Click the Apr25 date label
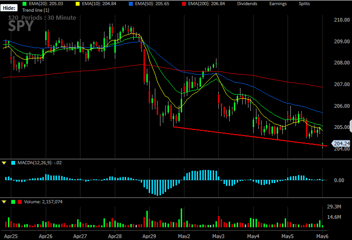The image size is (352, 240). coord(11,236)
